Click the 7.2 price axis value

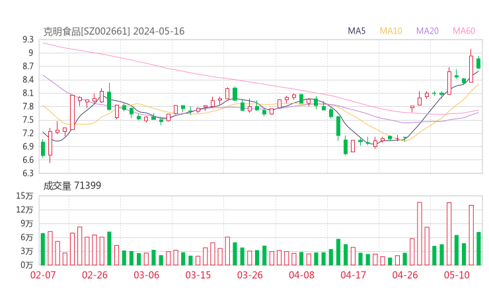pyautogui.click(x=28, y=133)
